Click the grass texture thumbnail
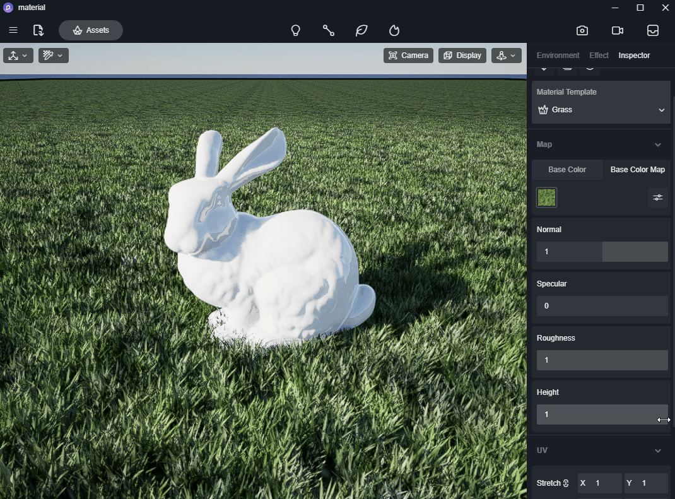Screen dimensions: 675x499 coord(546,197)
